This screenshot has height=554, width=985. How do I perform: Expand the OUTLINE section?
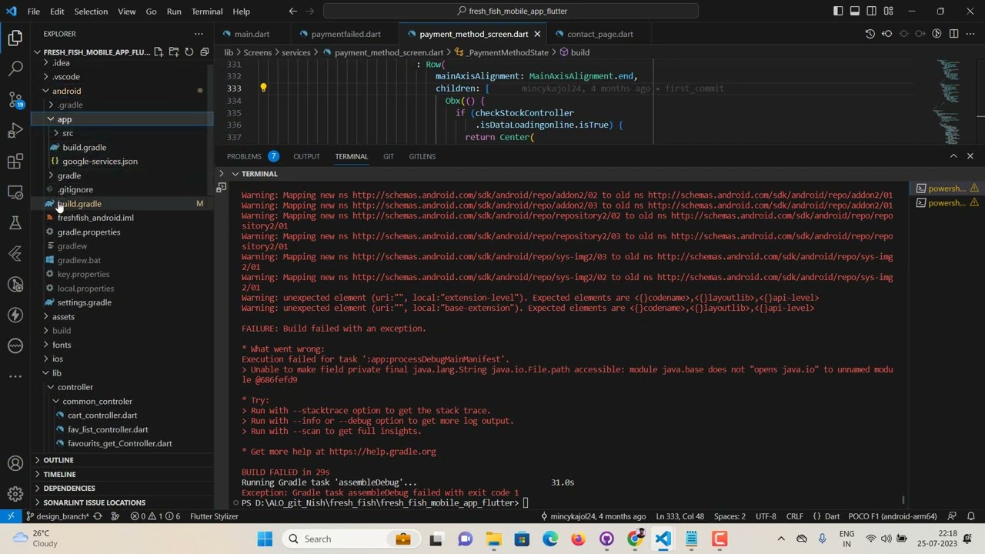(x=123, y=460)
